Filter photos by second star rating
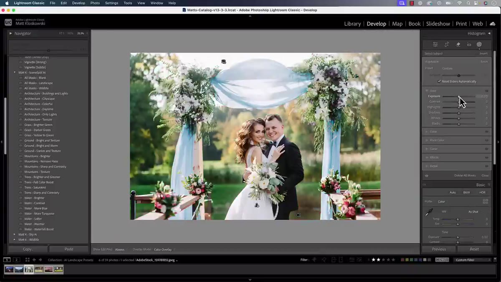Screen dimensions: 501x282 [x=379, y=260]
